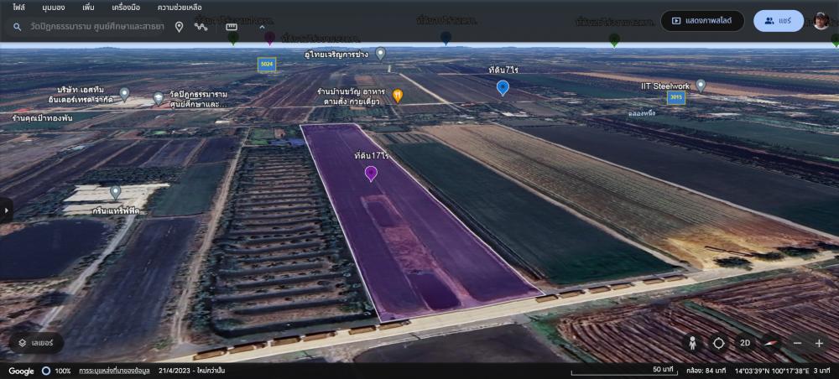Screen dimensions: 839x379
Task: Select the measure distance ruler tool
Action: coord(232,27)
